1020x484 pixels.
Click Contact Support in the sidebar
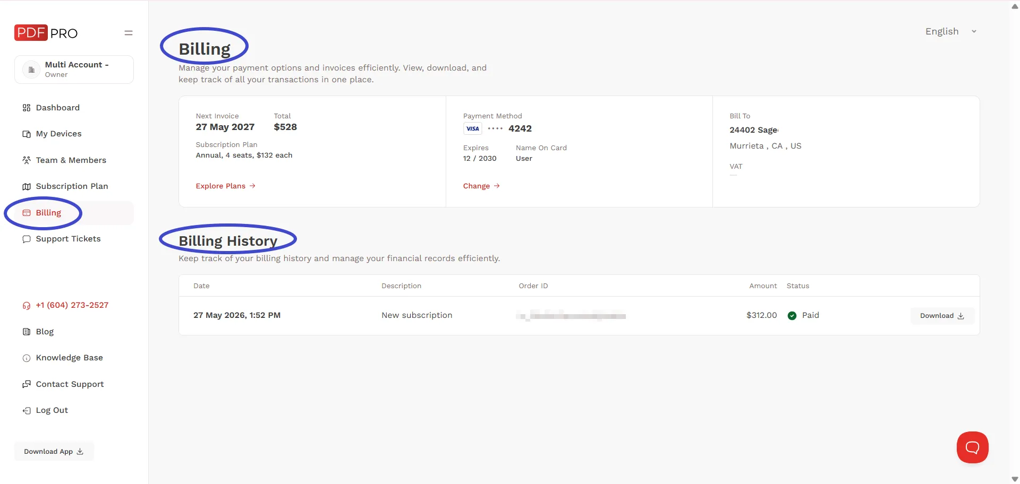(70, 384)
